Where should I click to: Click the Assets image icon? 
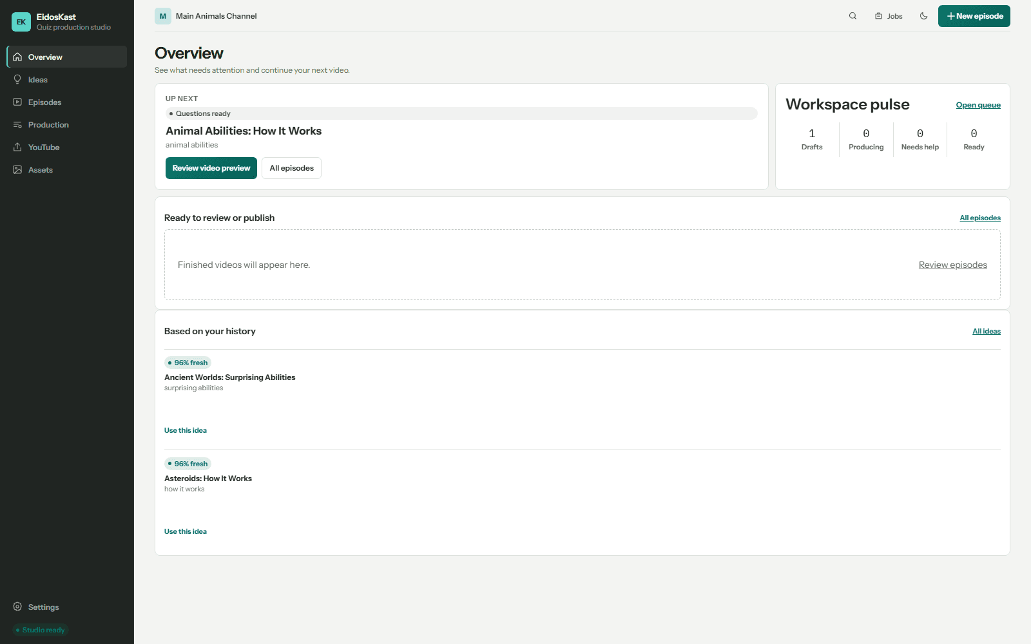(x=17, y=169)
